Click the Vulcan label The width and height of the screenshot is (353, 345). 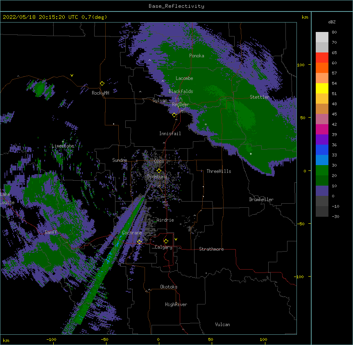pyautogui.click(x=222, y=325)
